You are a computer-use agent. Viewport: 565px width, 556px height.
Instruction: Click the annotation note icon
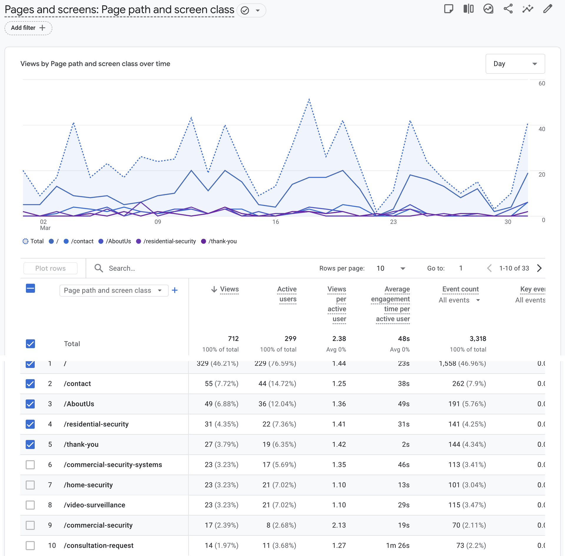[x=448, y=9]
